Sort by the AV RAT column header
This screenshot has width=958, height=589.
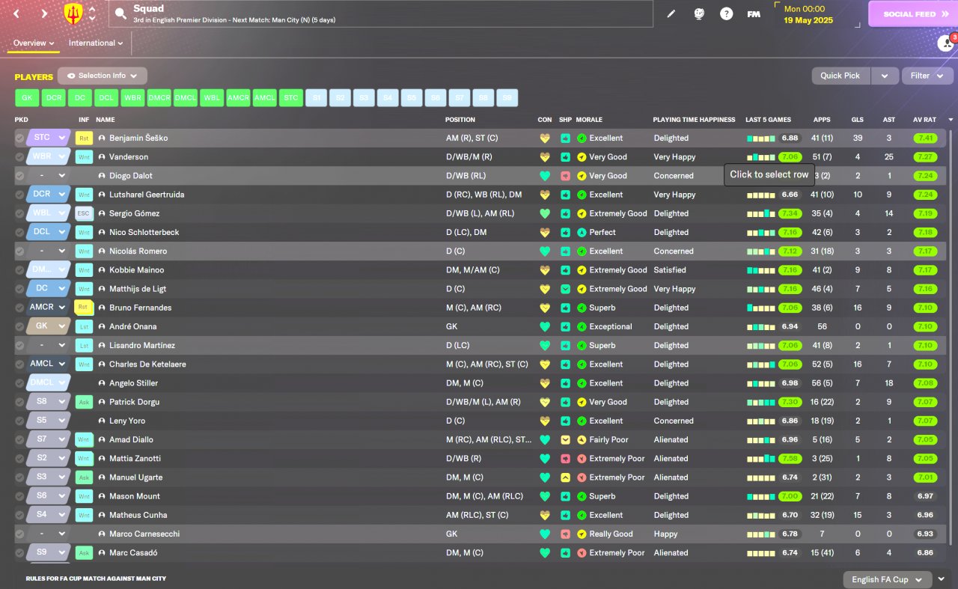click(924, 120)
